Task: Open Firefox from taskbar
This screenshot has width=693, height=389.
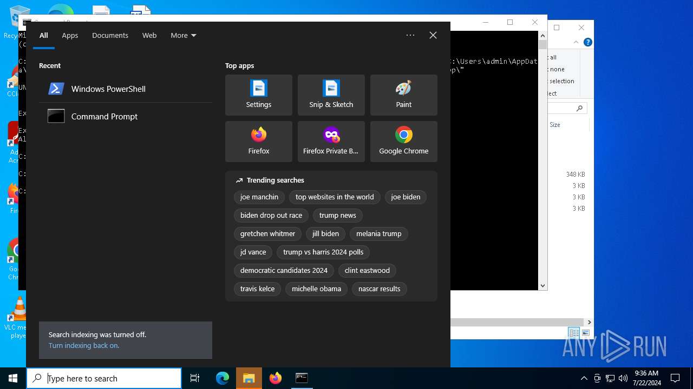Action: point(276,378)
